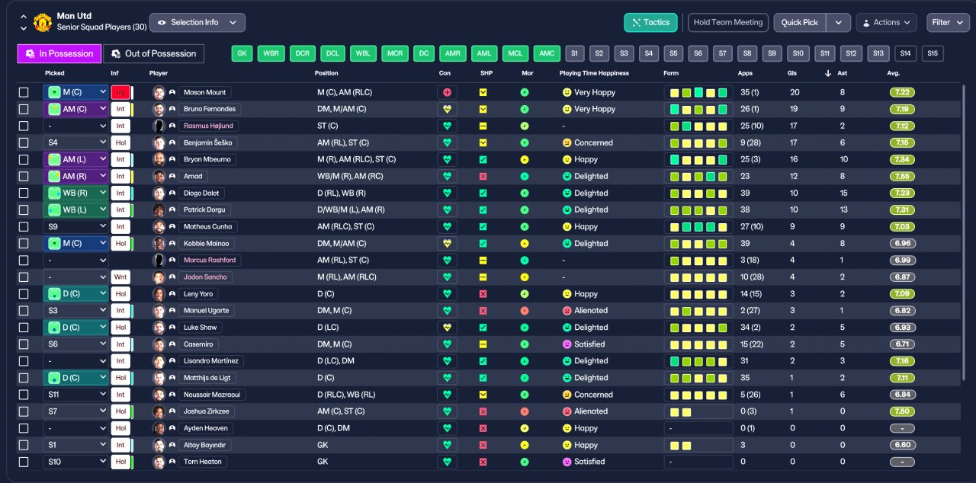The height and width of the screenshot is (483, 976).
Task: Open the Selection Info dropdown
Action: pos(197,23)
